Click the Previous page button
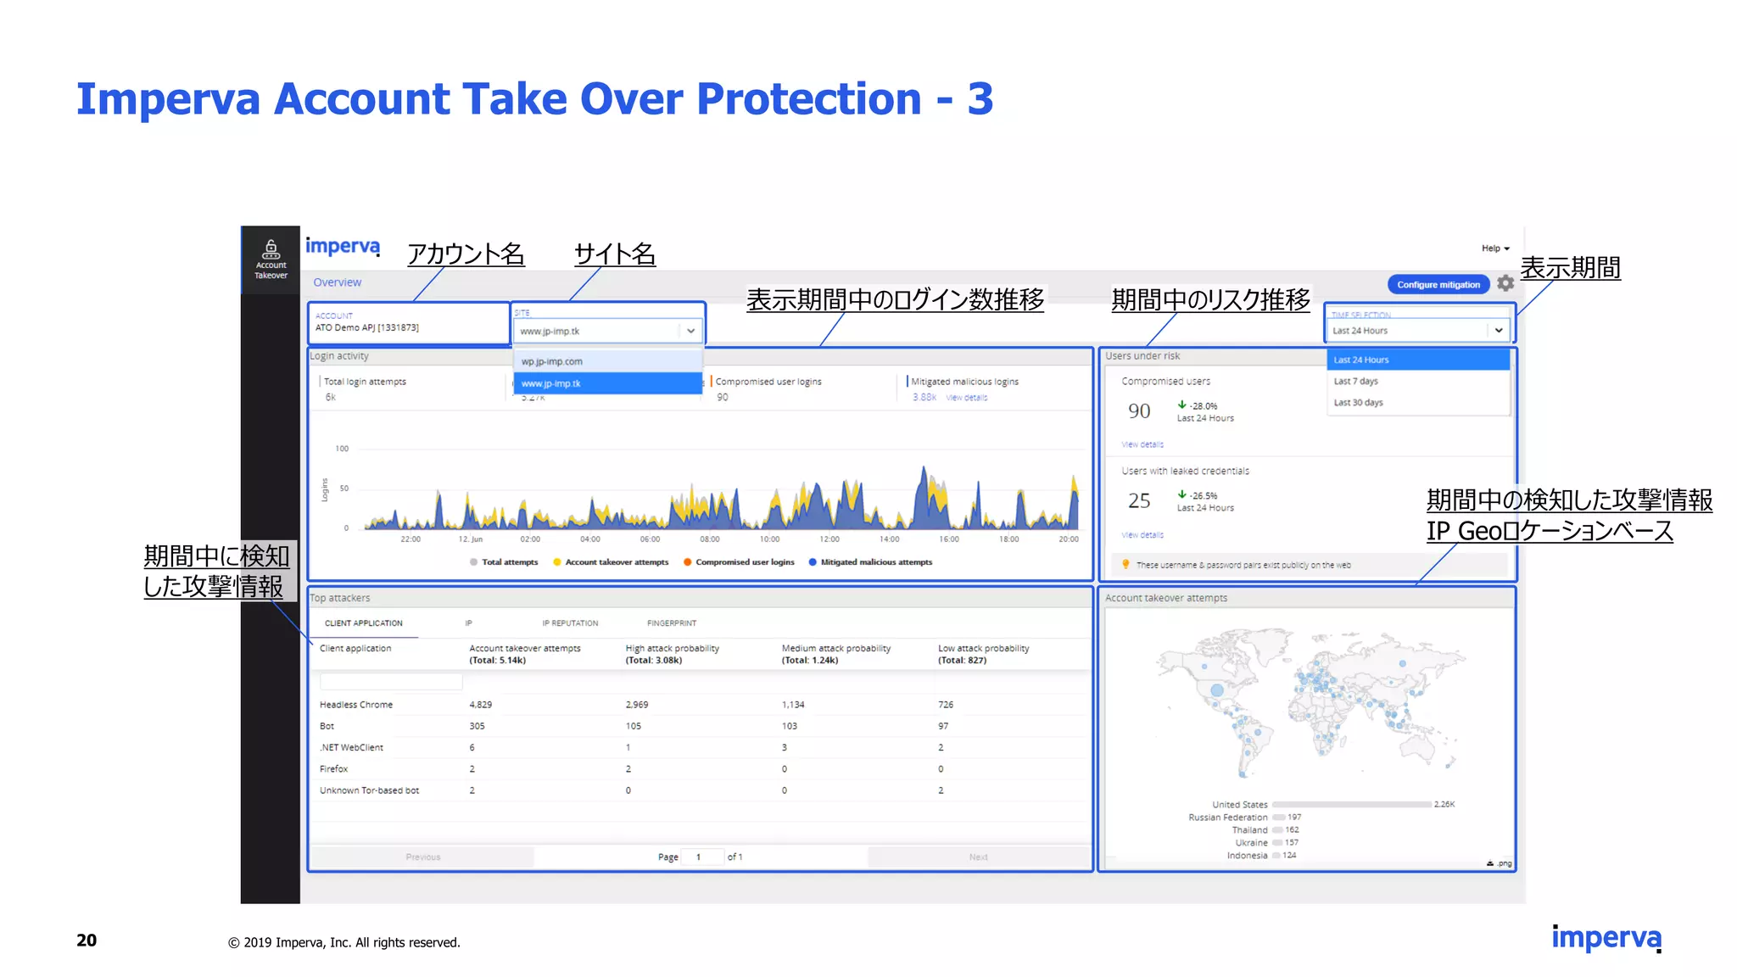Viewport: 1737px width, 977px height. coord(423,857)
